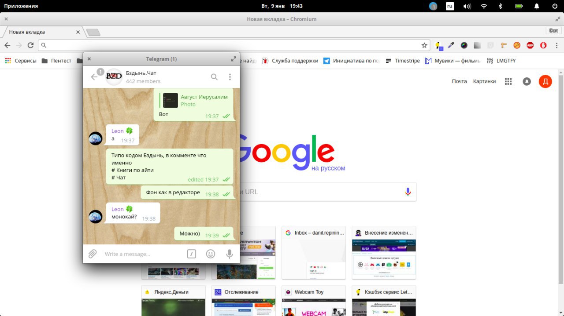The image size is (564, 316).
Task: Click the date and time in top panel
Action: click(282, 6)
